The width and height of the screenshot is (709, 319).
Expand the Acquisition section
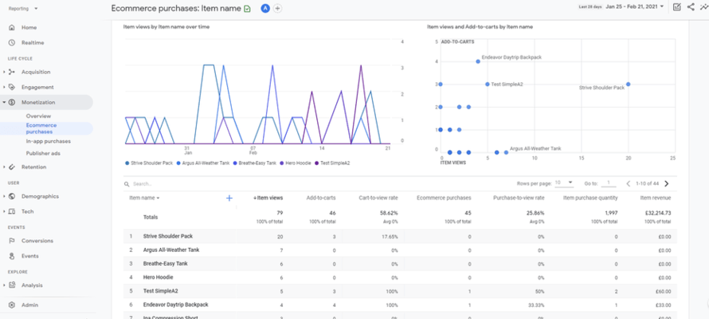coord(4,72)
